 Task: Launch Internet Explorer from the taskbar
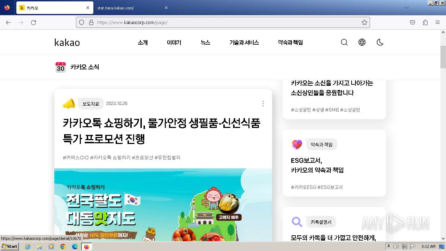tap(28, 246)
